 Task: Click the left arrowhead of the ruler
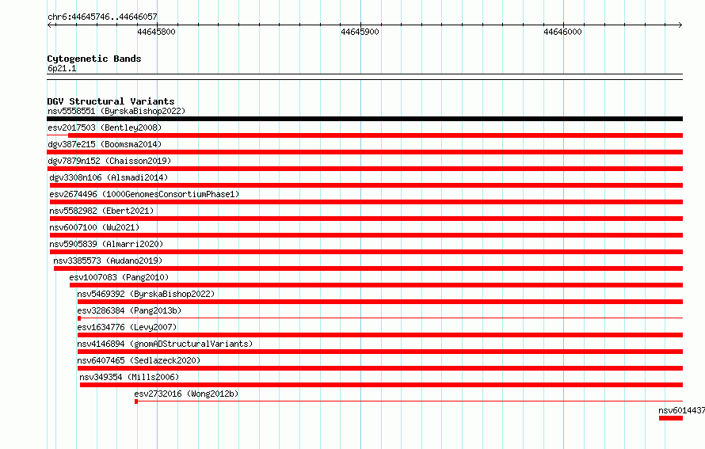pos(50,25)
